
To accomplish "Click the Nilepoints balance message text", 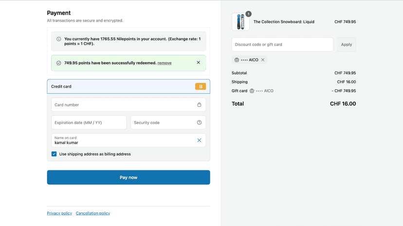I will [132, 41].
